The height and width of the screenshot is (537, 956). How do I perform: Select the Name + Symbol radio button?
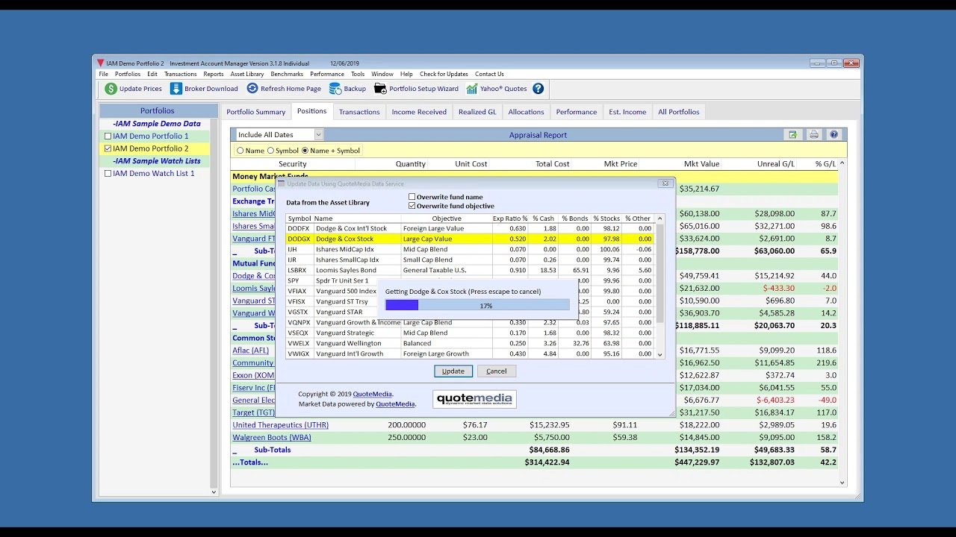click(305, 151)
